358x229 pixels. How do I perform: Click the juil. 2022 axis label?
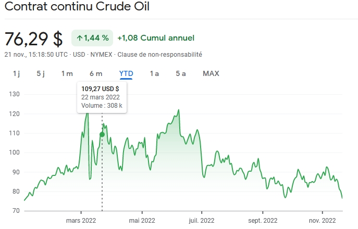point(201,220)
